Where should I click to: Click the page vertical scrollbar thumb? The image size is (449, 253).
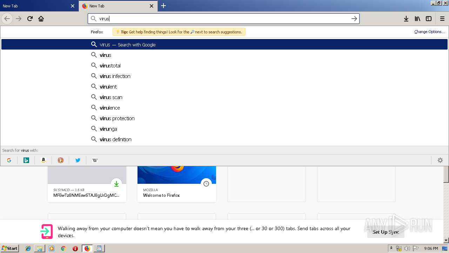(446, 174)
